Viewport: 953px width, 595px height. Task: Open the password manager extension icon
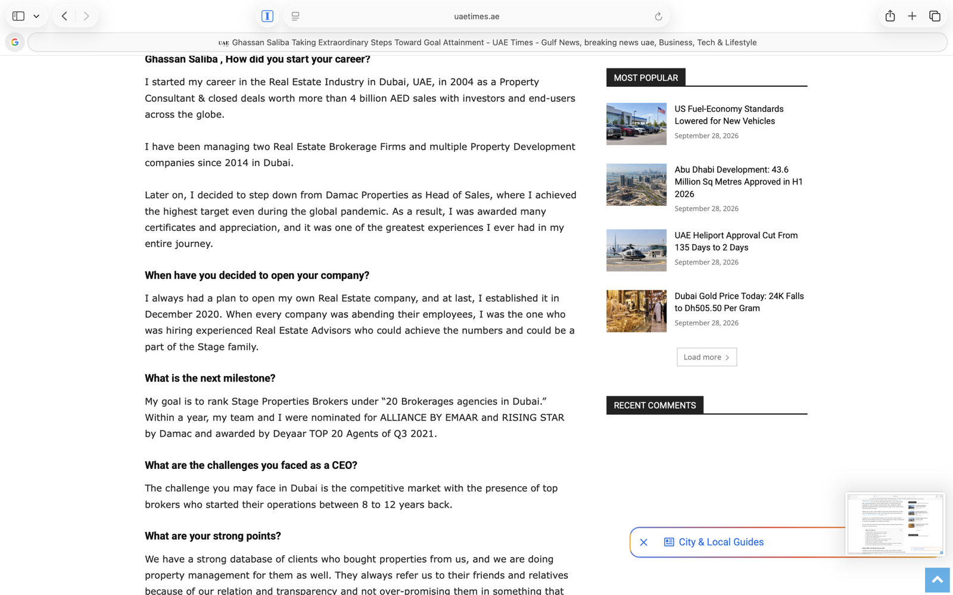click(x=267, y=16)
